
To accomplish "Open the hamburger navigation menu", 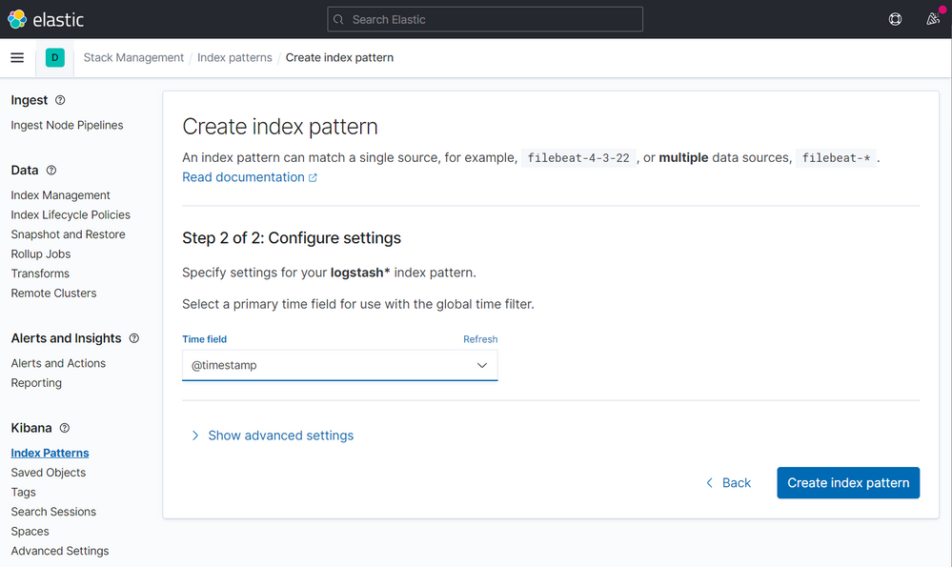I will [x=17, y=58].
